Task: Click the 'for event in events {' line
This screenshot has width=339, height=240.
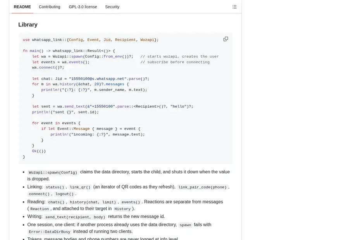Action: 56,123
